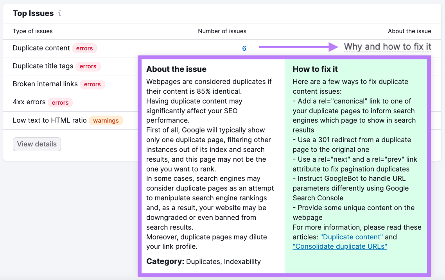
Task: Open the "Why and how to fix it" link
Action: point(388,46)
